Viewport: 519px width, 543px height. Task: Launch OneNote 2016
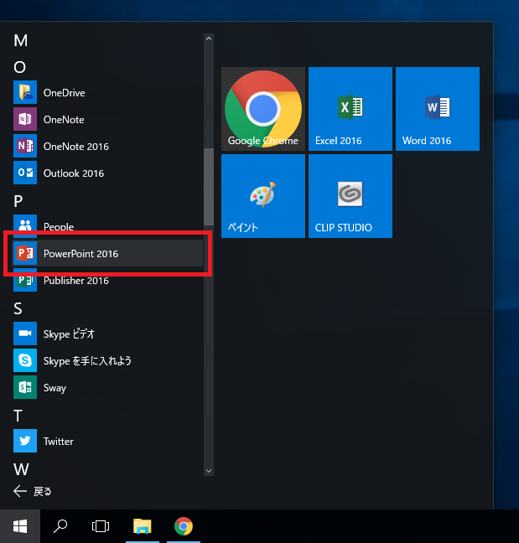[x=75, y=147]
